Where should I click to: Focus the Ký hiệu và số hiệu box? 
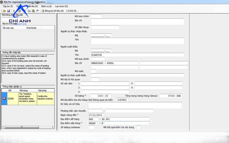(x=135, y=105)
